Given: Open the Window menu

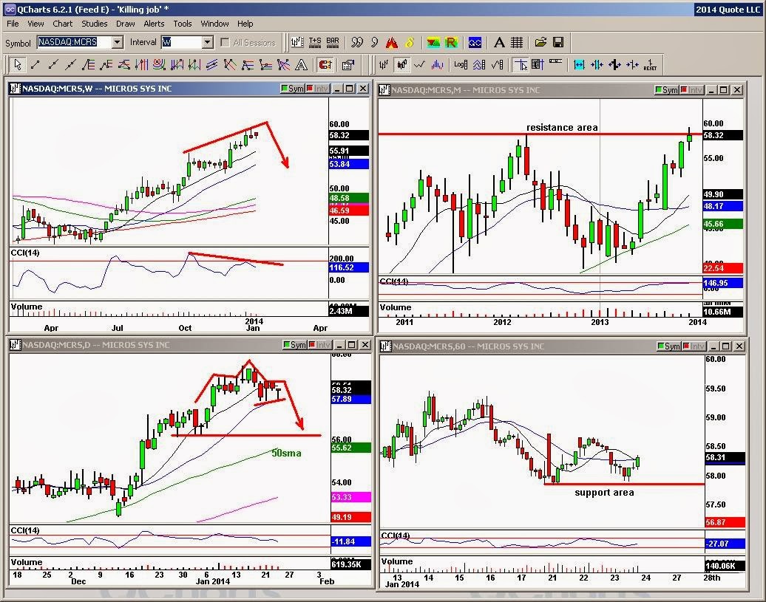Looking at the screenshot, I should click(215, 24).
